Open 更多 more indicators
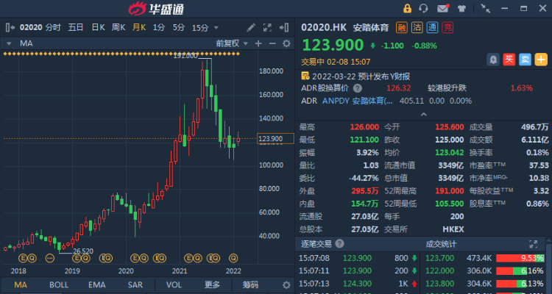The width and height of the screenshot is (552, 294). tap(212, 285)
